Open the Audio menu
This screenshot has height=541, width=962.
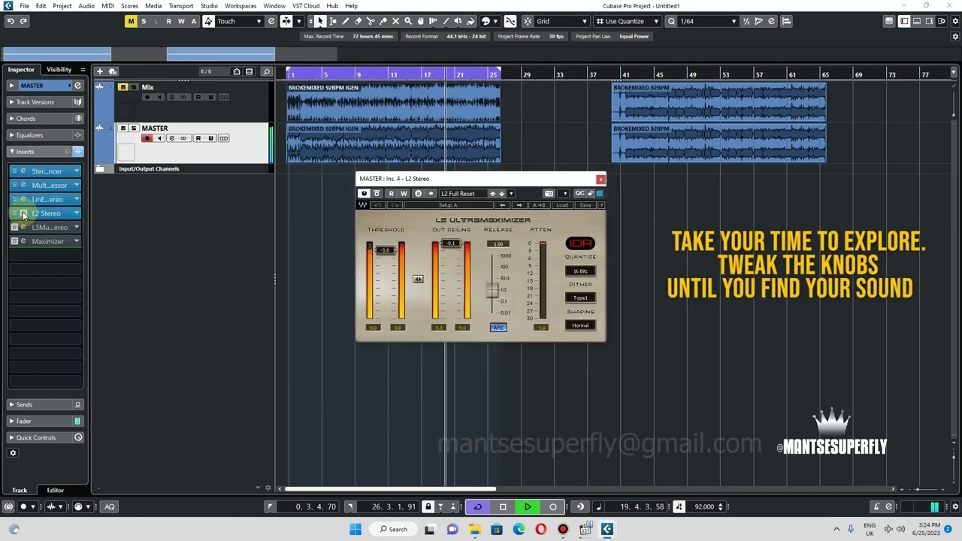click(x=86, y=6)
